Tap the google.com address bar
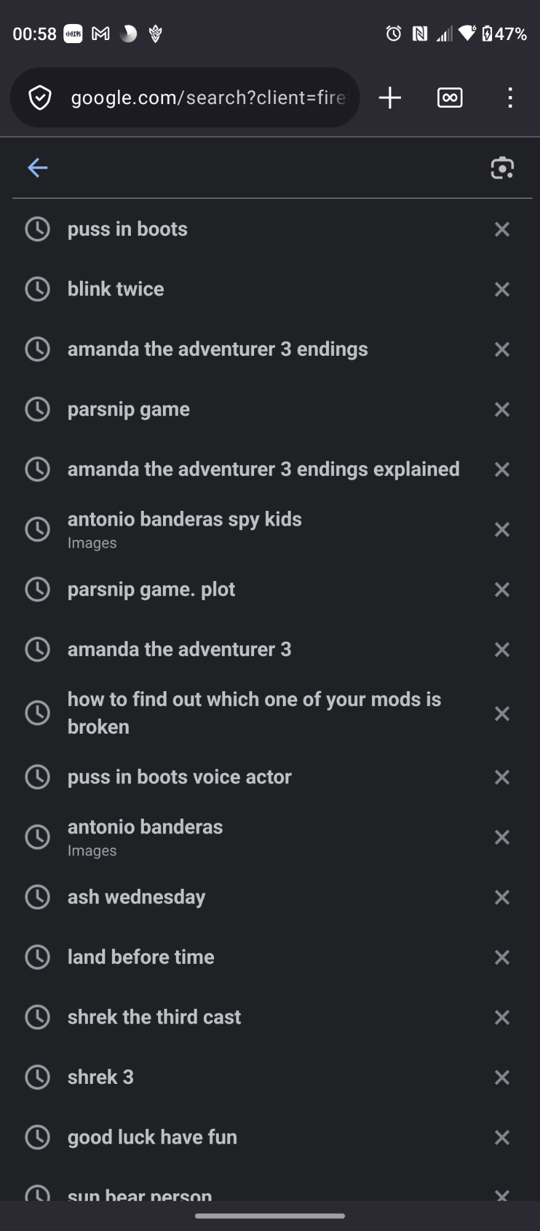Screen dimensions: 540x1231 pyautogui.click(x=208, y=98)
